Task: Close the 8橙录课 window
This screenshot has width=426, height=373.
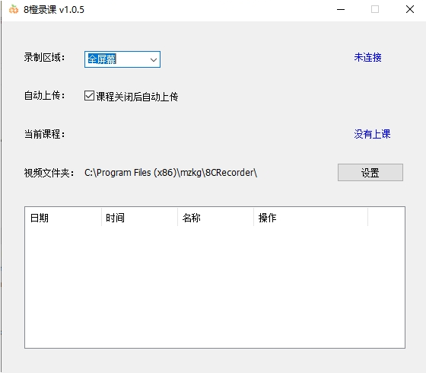Action: pos(410,9)
